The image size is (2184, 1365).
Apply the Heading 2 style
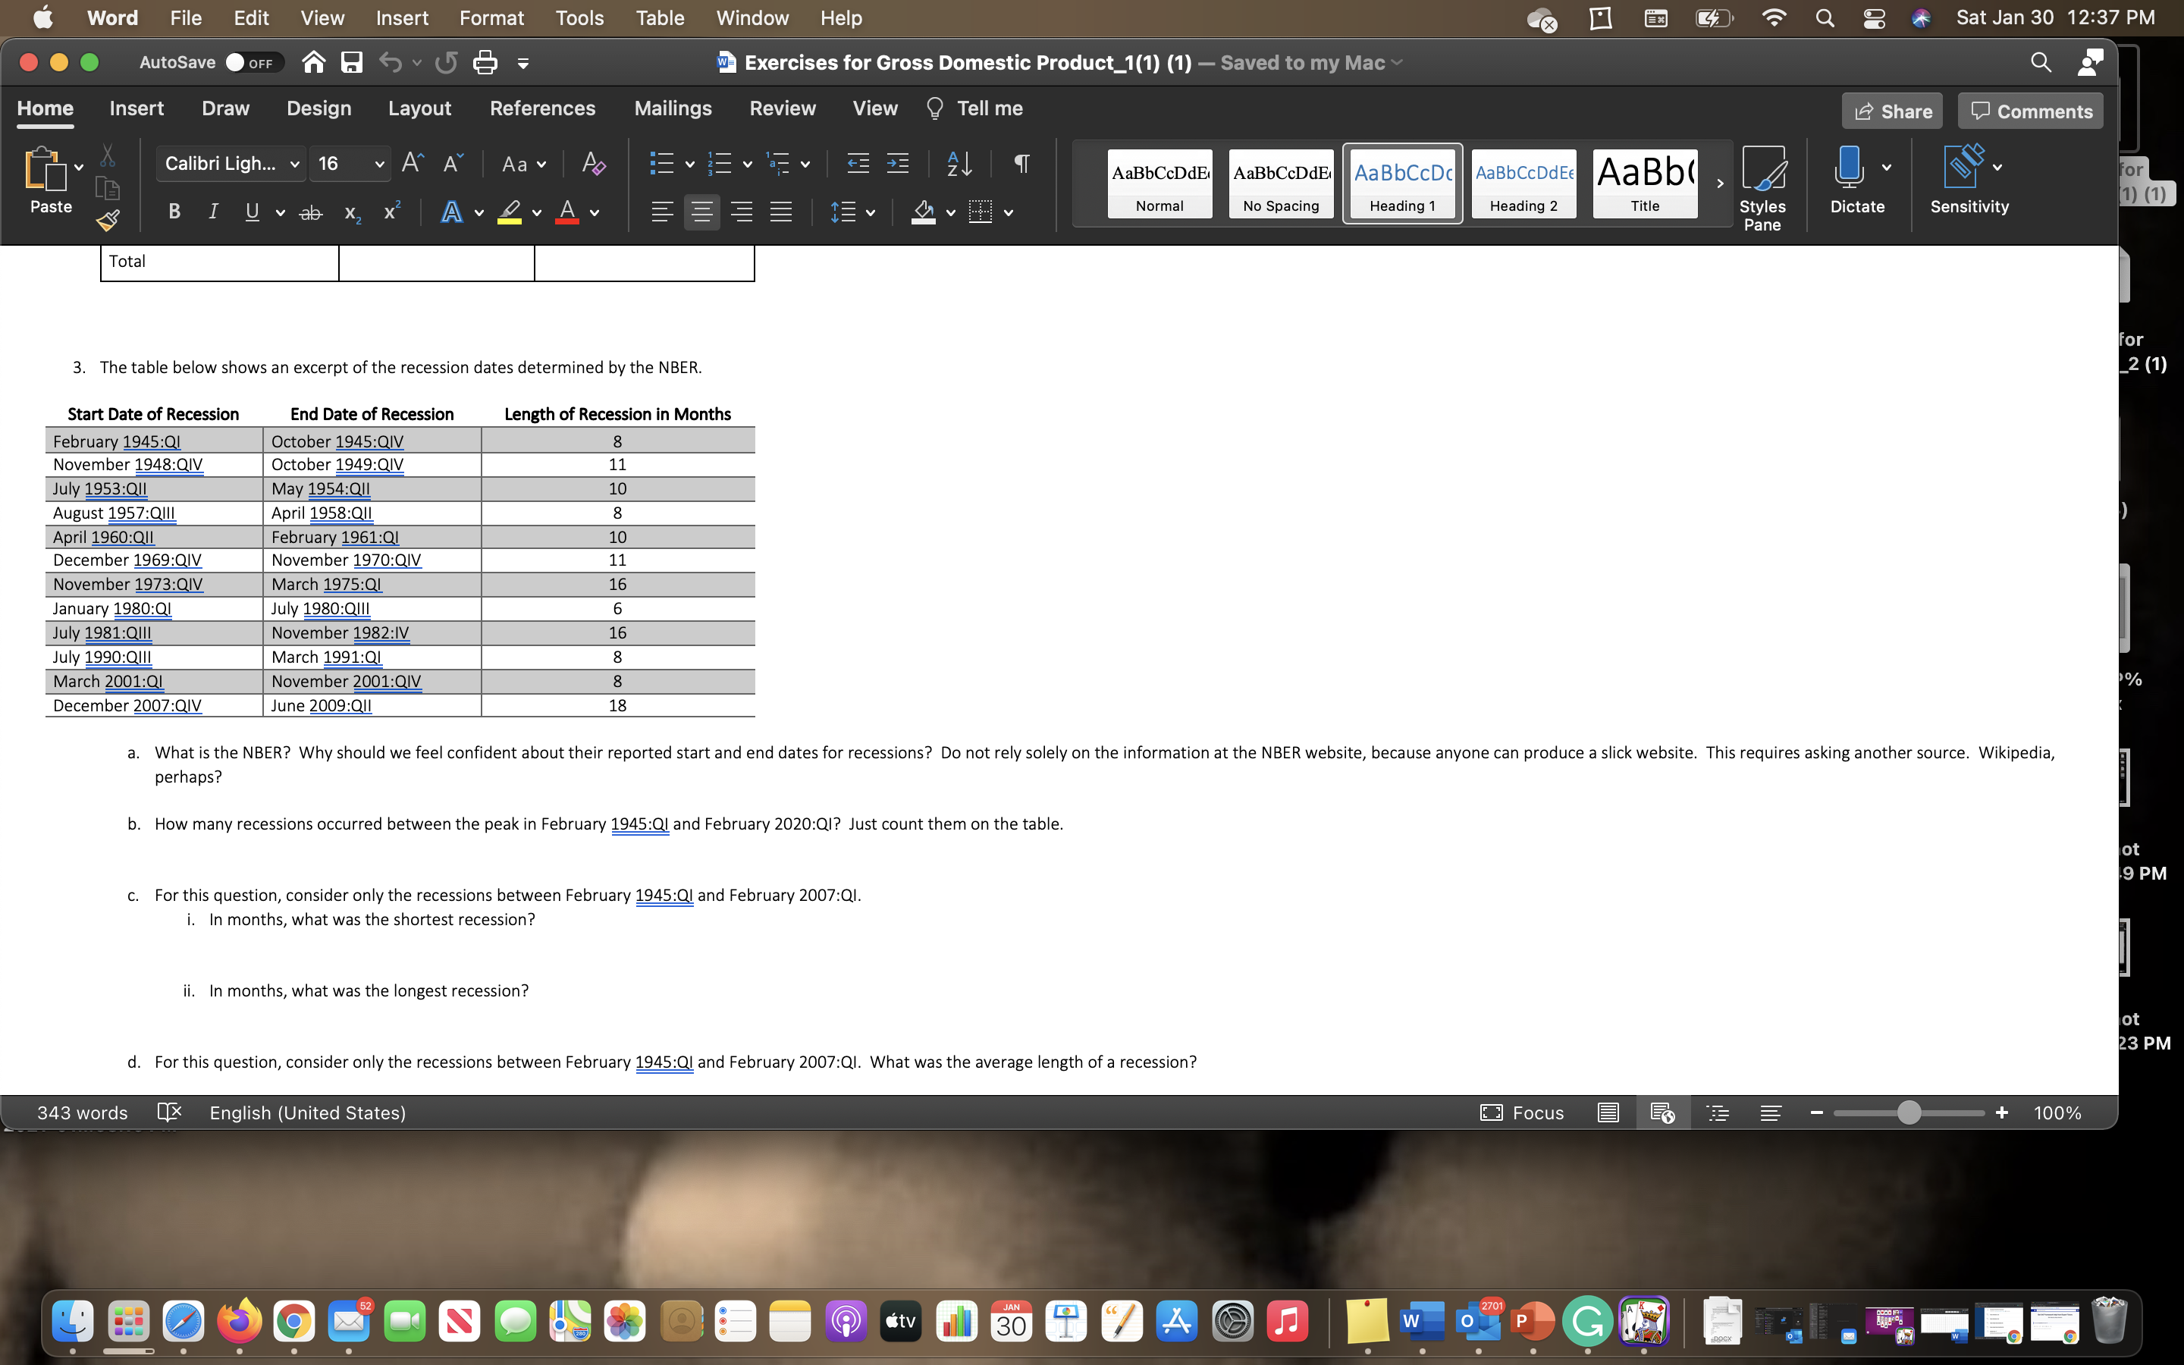(1523, 184)
